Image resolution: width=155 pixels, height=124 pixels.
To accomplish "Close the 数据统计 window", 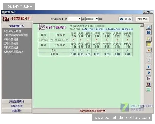I will (x=151, y=12).
